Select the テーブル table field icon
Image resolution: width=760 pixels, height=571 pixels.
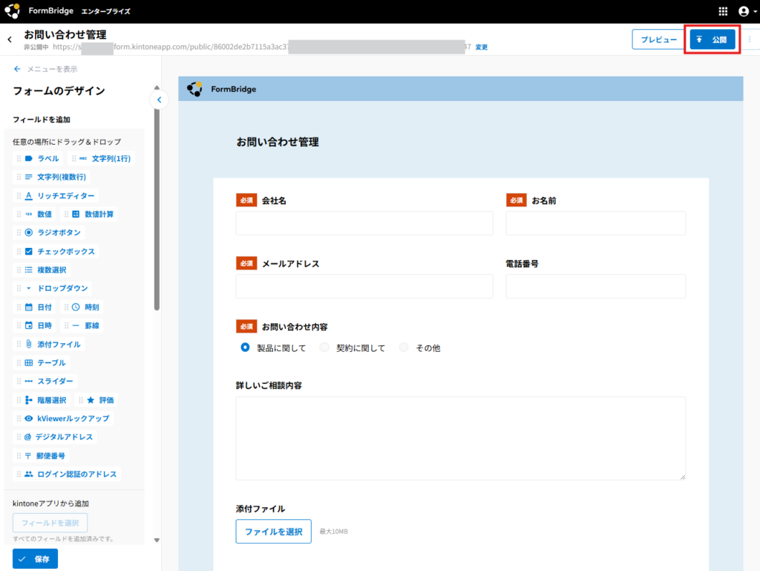point(29,363)
